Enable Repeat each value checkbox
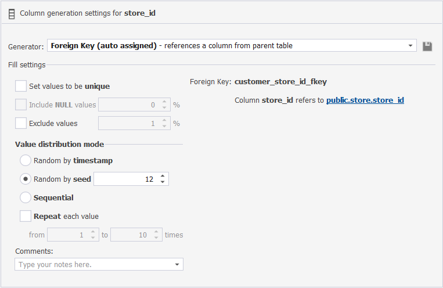The image size is (443, 288). [26, 216]
